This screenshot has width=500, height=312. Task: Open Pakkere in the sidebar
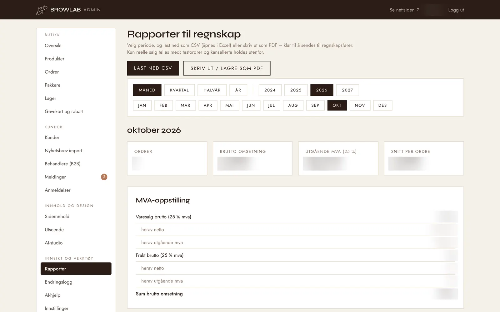(76, 85)
